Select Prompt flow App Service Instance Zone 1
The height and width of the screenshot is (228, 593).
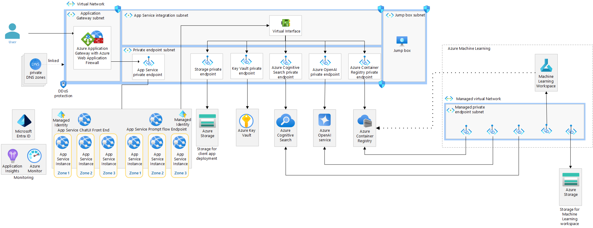tap(134, 156)
